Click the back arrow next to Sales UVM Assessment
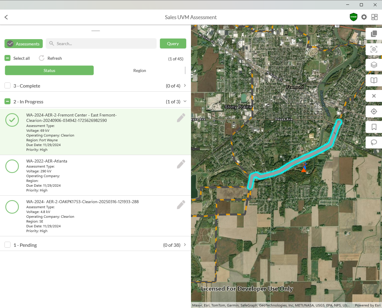The width and height of the screenshot is (382, 308). pos(6,17)
